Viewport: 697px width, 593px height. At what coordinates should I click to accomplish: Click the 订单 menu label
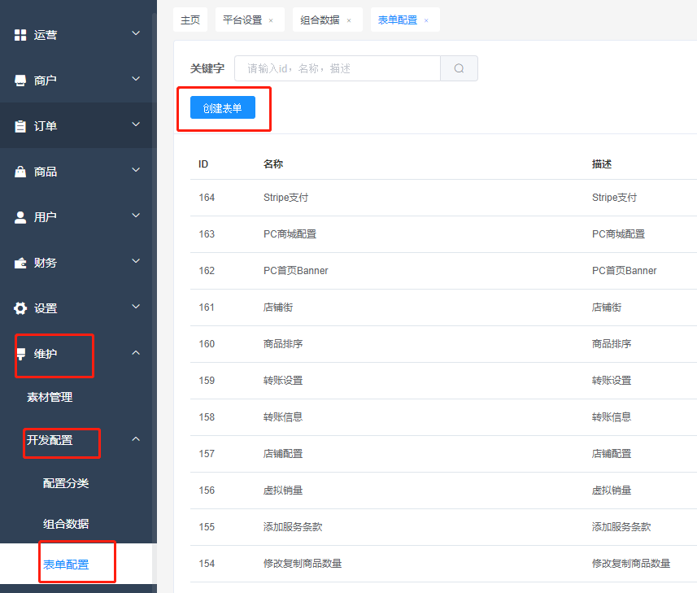pos(46,126)
